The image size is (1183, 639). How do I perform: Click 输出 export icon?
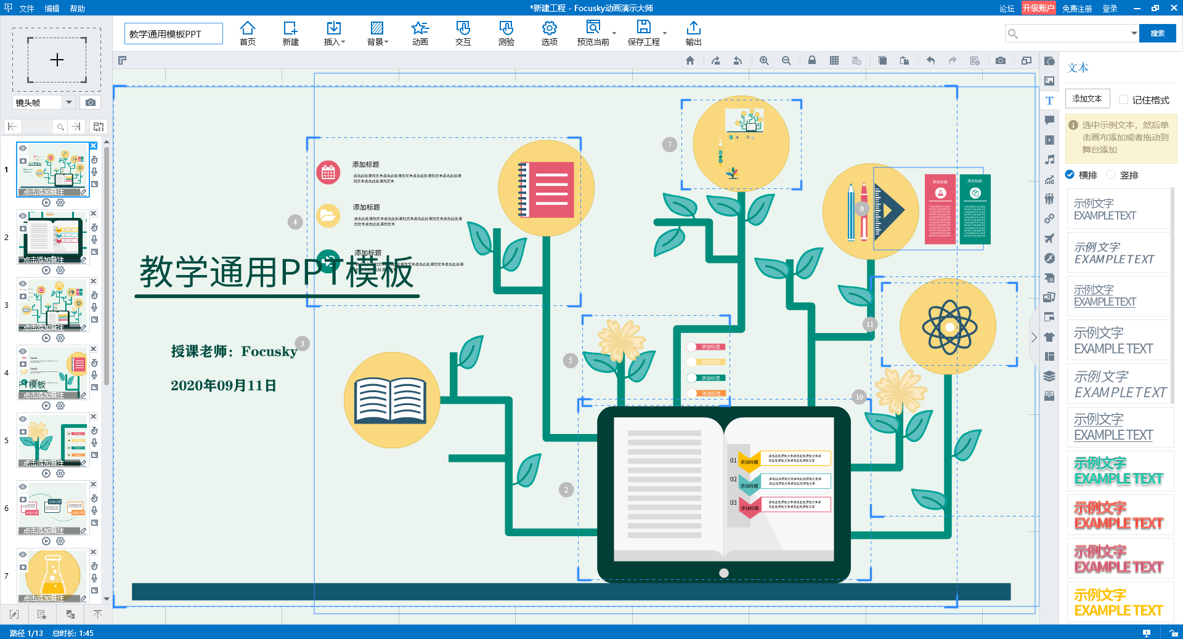tap(693, 33)
